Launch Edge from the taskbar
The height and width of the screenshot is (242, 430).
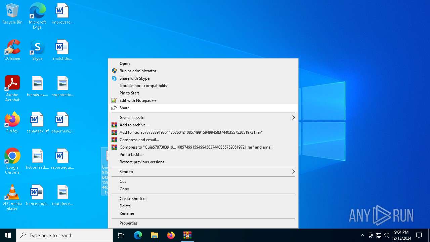(x=138, y=235)
